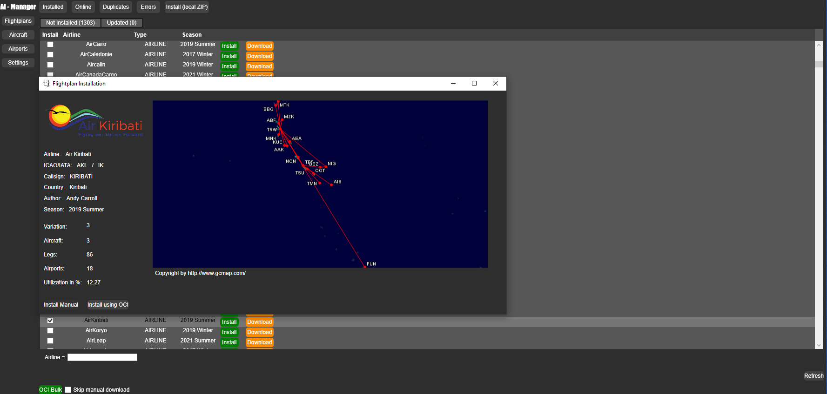The image size is (827, 394).
Task: Click the AirCaledonie airline name
Action: (96, 54)
